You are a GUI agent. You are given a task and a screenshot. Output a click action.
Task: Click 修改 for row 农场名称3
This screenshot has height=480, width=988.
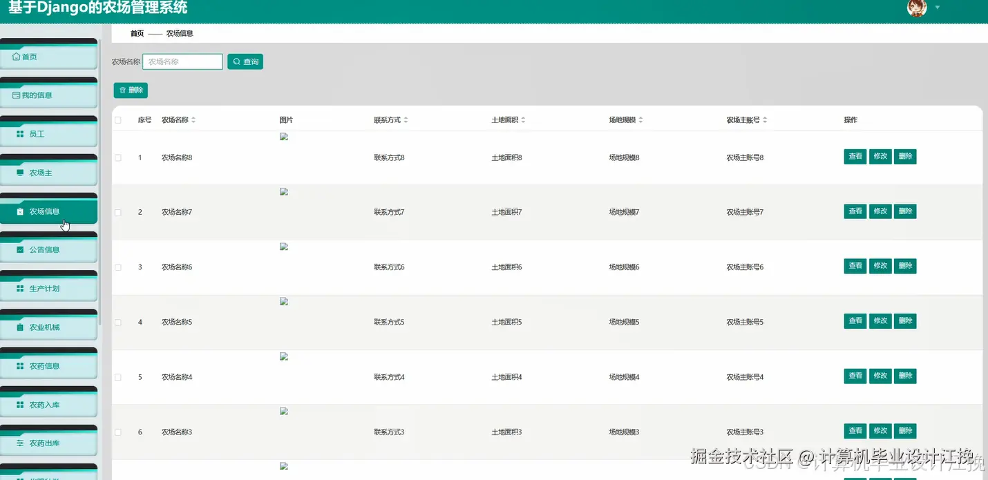click(880, 431)
